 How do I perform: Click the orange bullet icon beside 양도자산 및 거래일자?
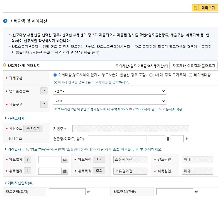click(5, 65)
